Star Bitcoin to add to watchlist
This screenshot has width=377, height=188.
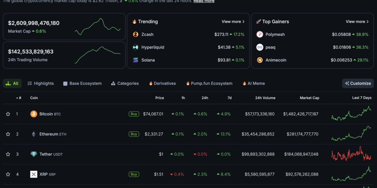[8, 114]
